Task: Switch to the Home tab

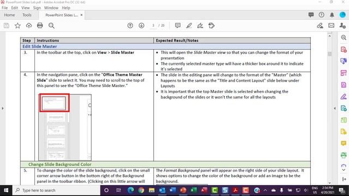Action: tap(9, 15)
